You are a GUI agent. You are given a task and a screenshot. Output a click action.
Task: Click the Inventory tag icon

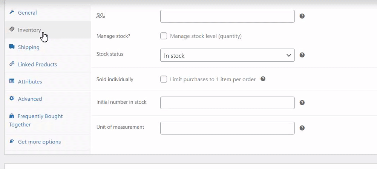[12, 29]
